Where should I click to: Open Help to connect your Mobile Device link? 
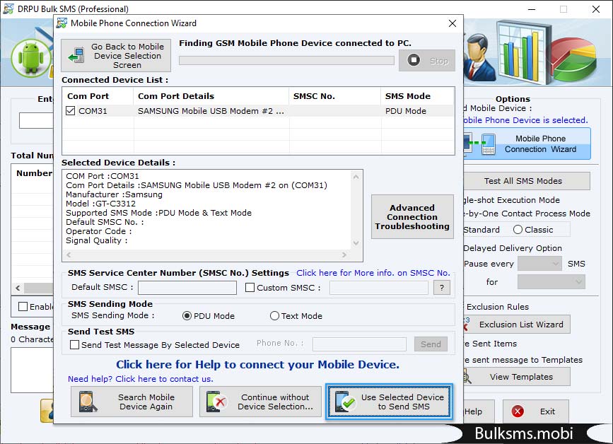tap(257, 364)
